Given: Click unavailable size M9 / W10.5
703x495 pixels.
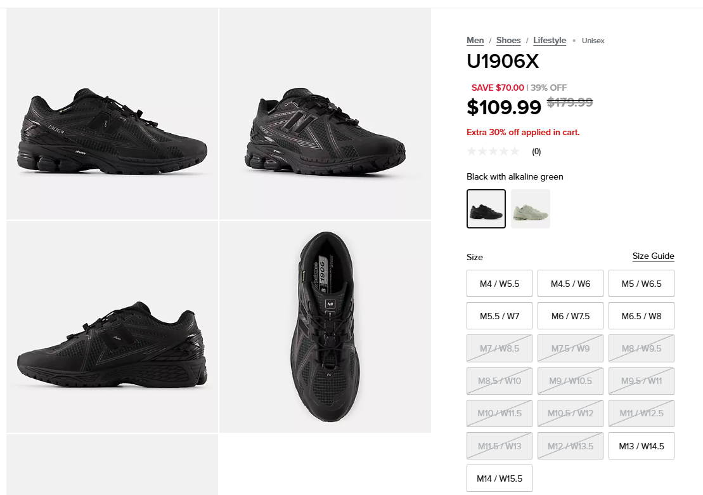Looking at the screenshot, I should click(x=571, y=381).
